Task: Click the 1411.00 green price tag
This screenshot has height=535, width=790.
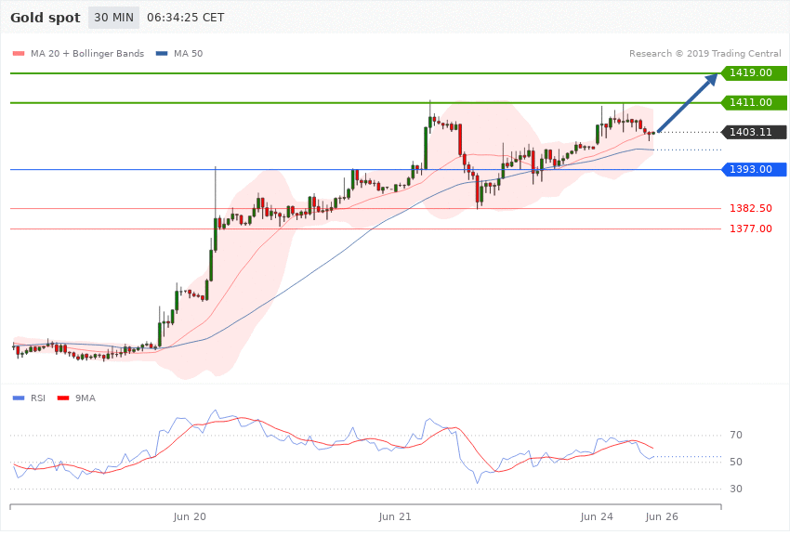Action: 754,103
